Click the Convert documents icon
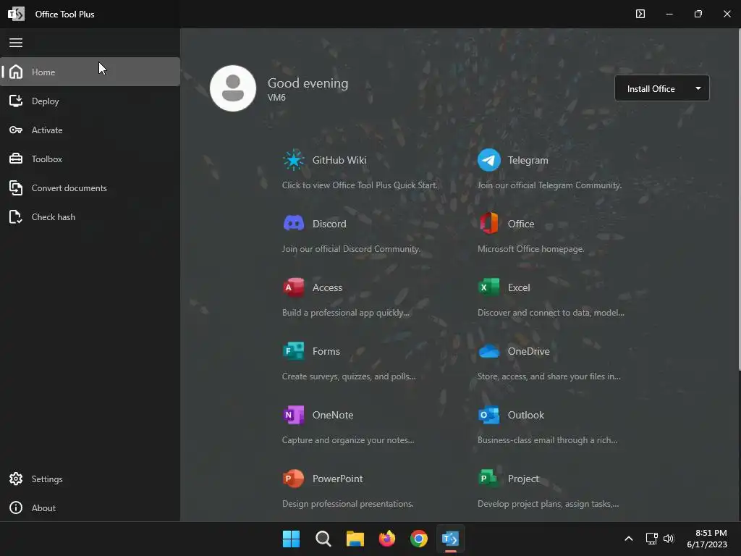This screenshot has width=741, height=556. point(16,188)
